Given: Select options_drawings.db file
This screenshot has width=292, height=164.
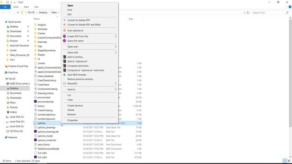Looking at the screenshot, I should point(48,132).
